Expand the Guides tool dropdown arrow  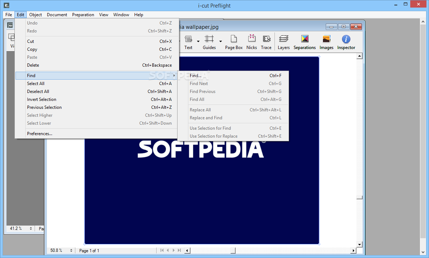220,41
